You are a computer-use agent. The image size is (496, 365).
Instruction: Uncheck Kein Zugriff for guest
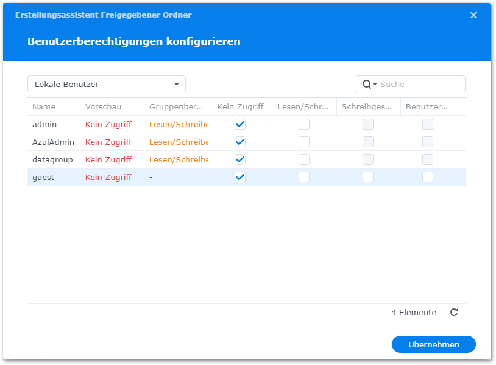[x=240, y=177]
